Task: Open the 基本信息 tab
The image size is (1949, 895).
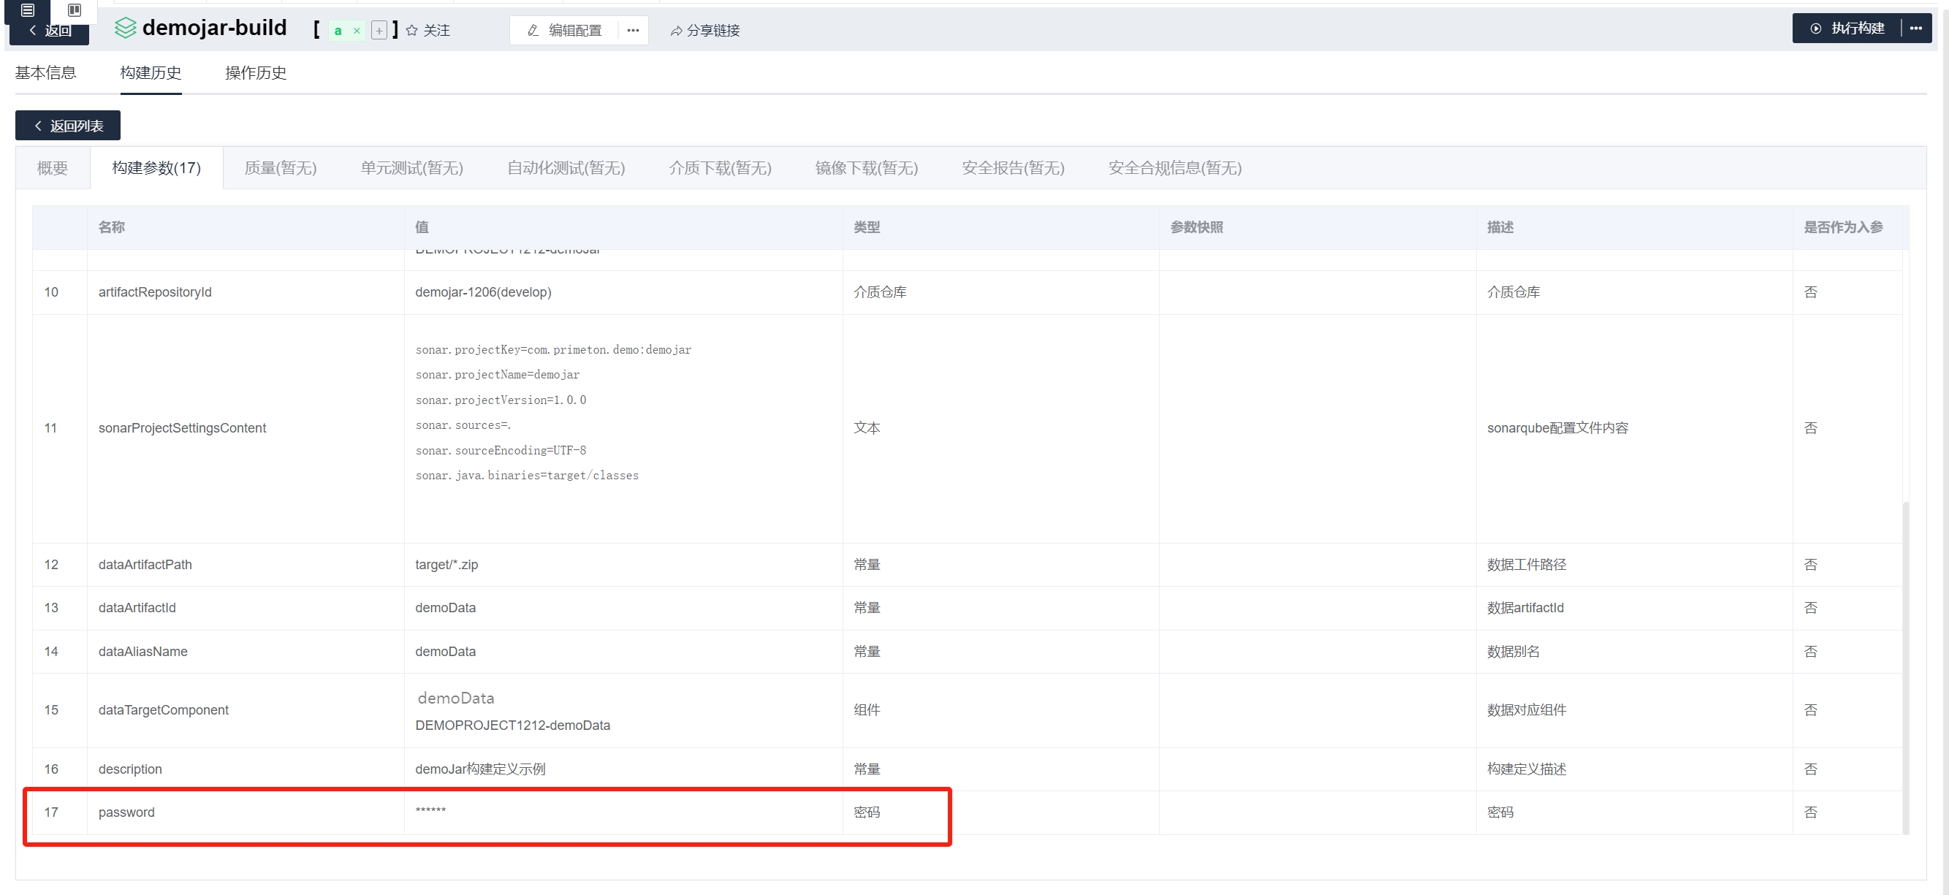Action: (x=45, y=72)
